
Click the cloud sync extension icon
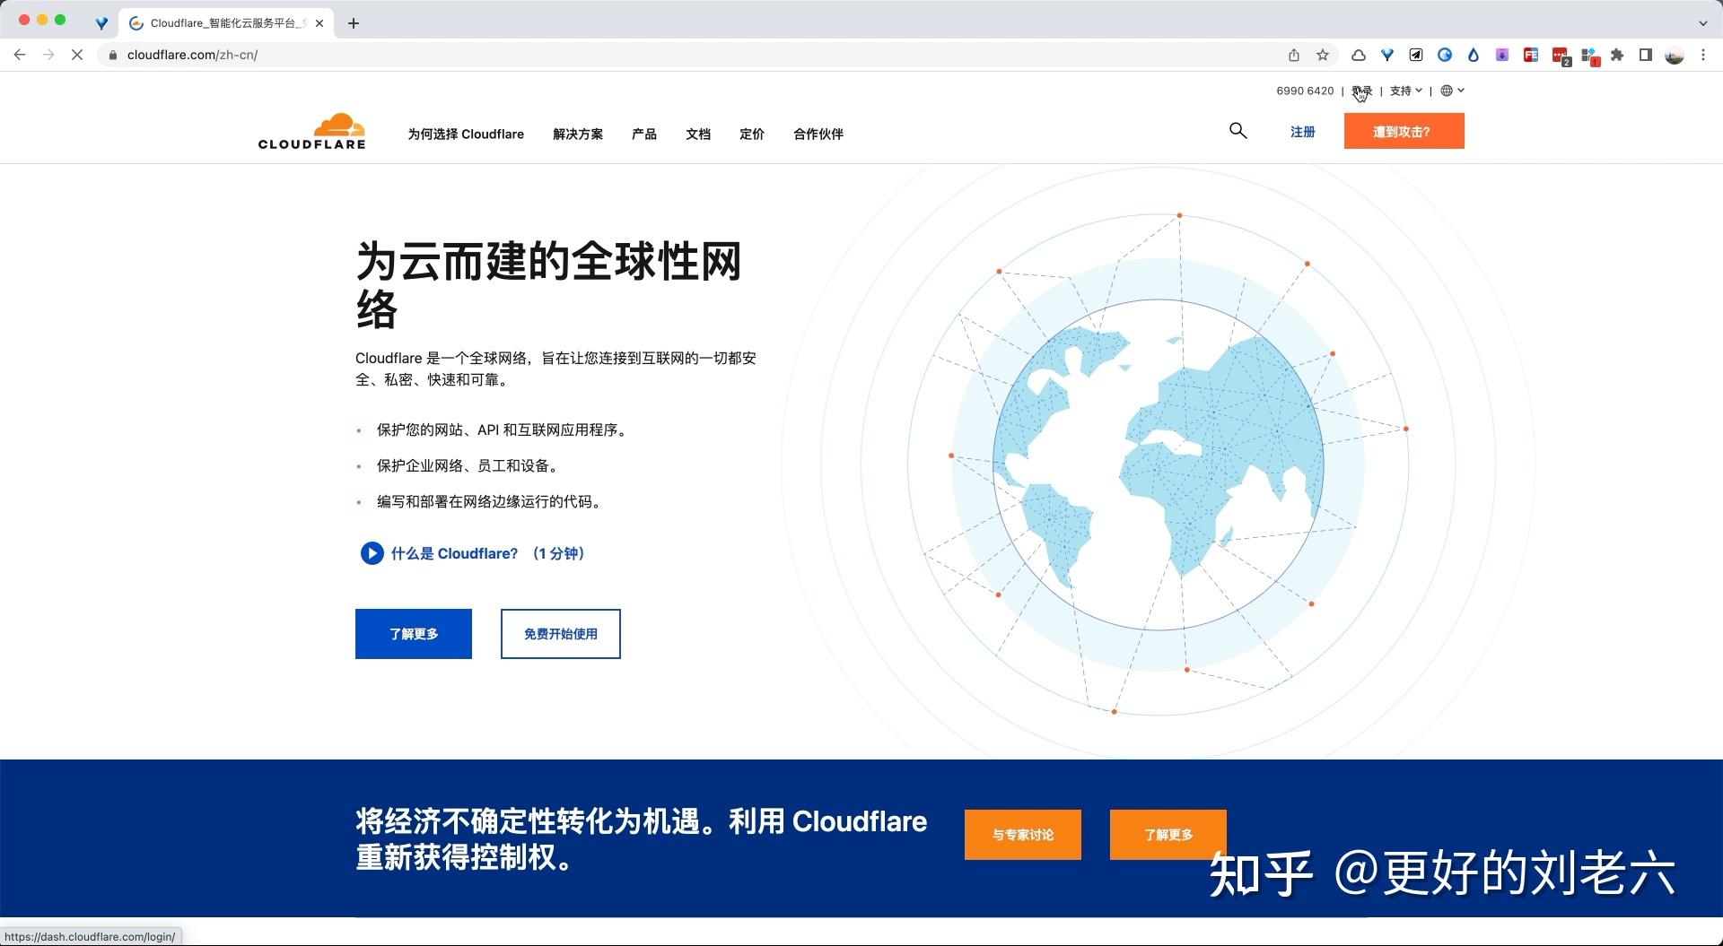[1358, 55]
